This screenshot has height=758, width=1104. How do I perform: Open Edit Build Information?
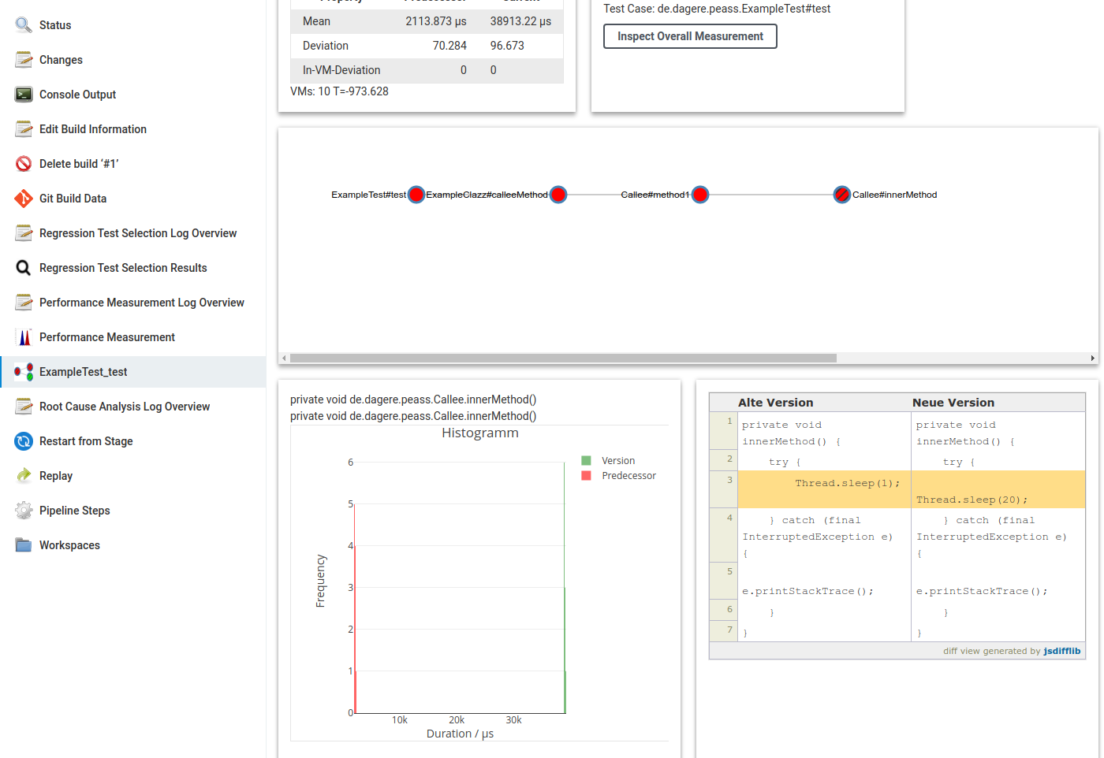pos(93,129)
